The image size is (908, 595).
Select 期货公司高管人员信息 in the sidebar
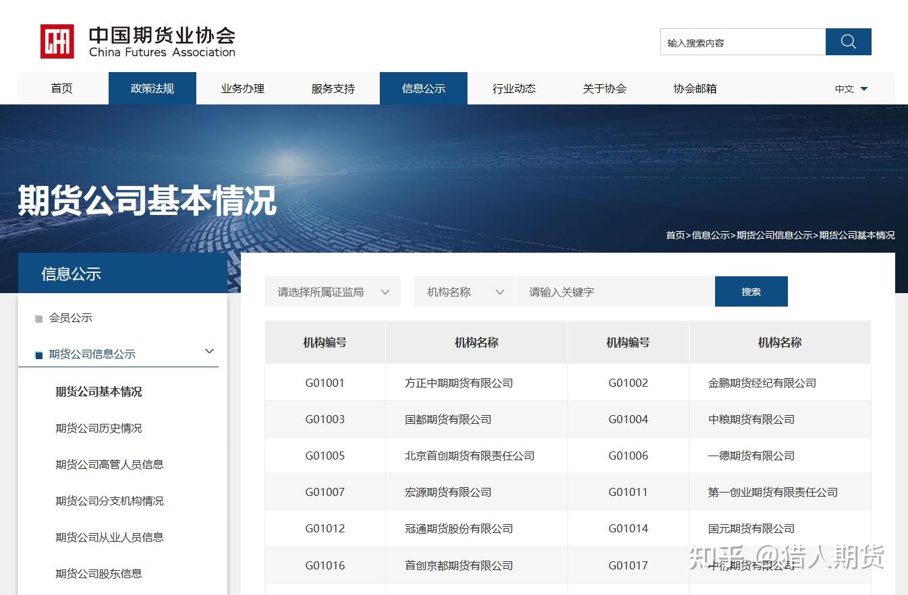pyautogui.click(x=109, y=464)
